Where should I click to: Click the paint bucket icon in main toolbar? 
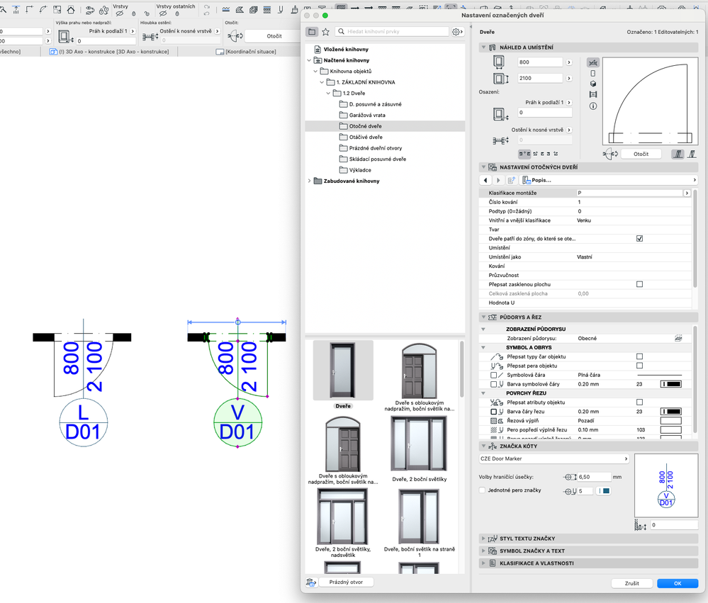point(294,9)
